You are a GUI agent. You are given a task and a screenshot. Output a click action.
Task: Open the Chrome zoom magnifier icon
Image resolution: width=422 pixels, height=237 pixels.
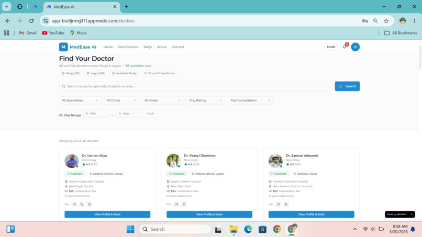tap(375, 21)
